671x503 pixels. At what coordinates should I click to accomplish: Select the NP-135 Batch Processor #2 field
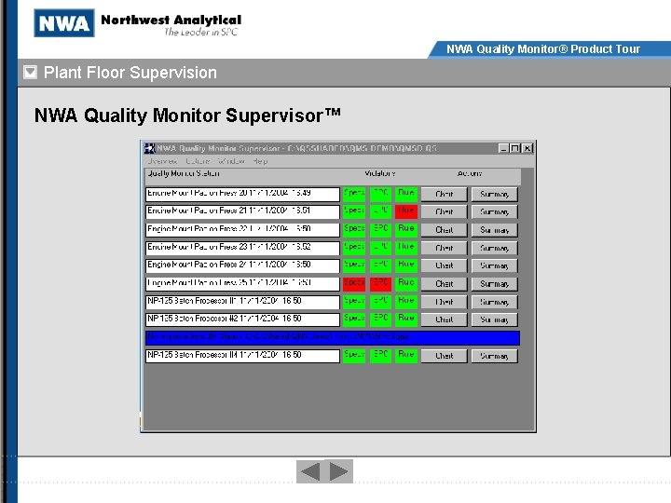[x=242, y=319]
